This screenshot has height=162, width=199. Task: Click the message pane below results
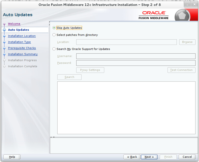tap(124, 146)
